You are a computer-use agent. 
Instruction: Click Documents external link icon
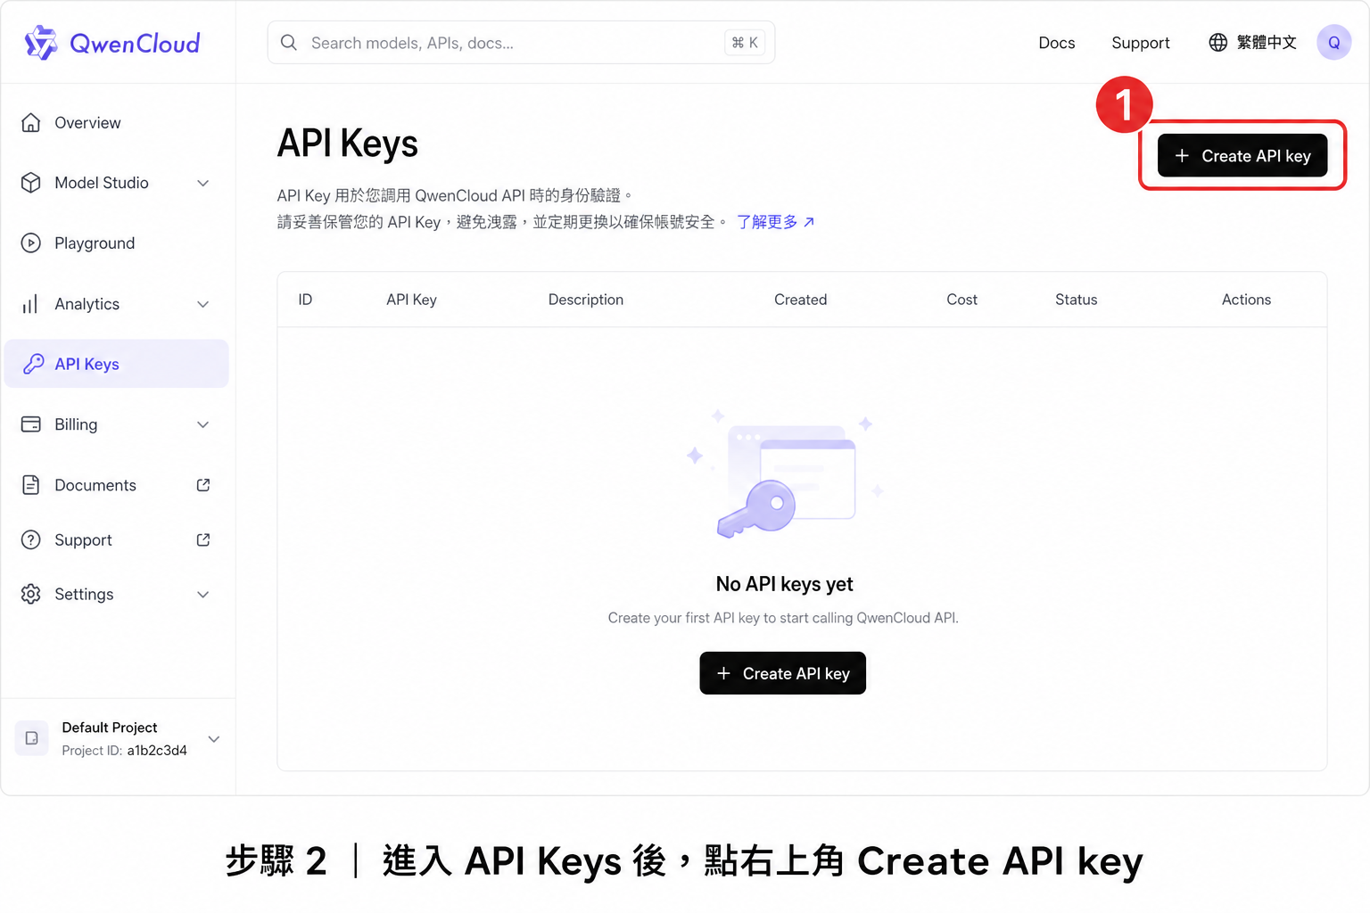(x=203, y=485)
